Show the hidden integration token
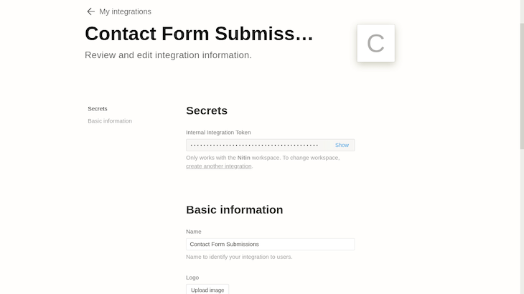The image size is (524, 294). click(342, 145)
